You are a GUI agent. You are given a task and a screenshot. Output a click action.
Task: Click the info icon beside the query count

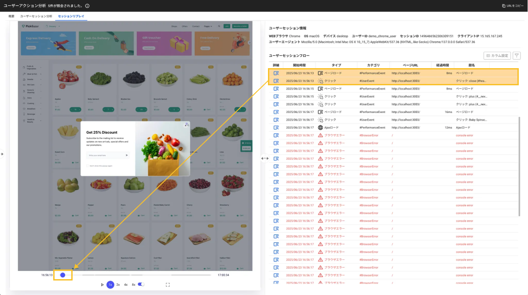click(x=88, y=6)
